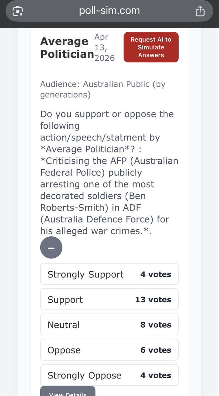This screenshot has width=219, height=396.
Task: Tap the camera lens icon in address bar
Action: click(x=17, y=12)
